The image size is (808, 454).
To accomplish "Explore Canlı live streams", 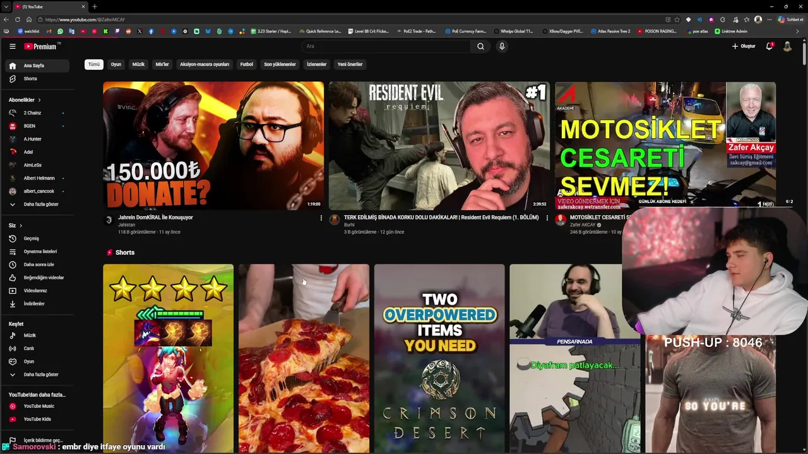I will [x=38, y=348].
